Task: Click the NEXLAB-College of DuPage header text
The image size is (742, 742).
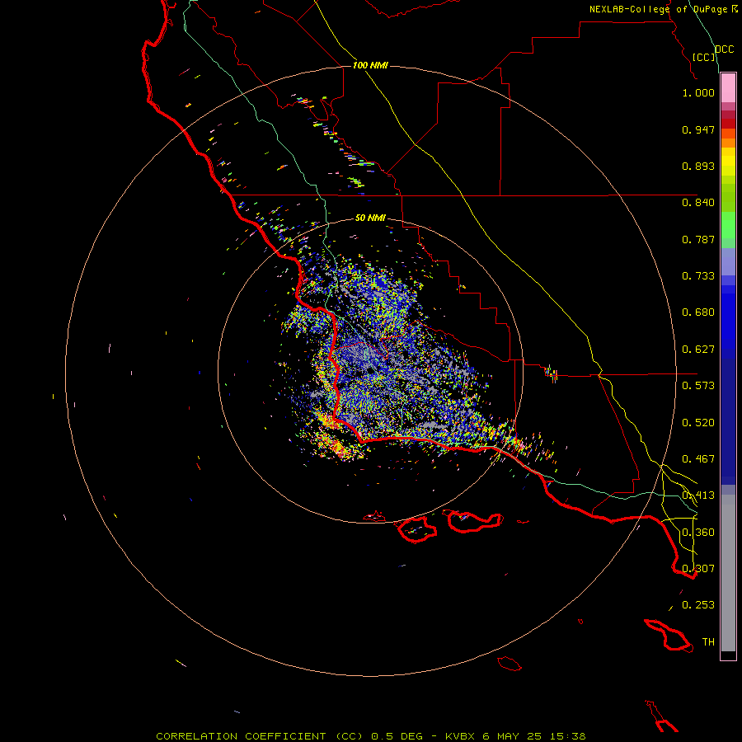Action: coord(663,9)
